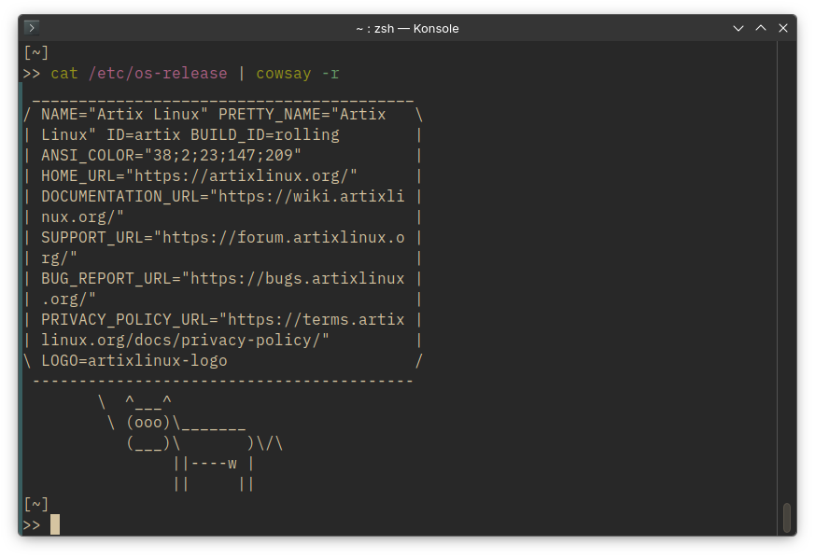
Task: Open the Konsole window menu icon
Action: click(32, 28)
